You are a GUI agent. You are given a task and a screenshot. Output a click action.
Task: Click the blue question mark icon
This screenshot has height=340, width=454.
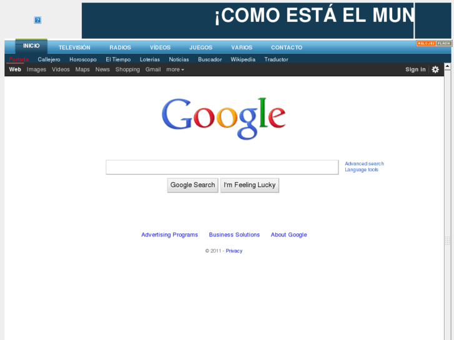pos(37,20)
